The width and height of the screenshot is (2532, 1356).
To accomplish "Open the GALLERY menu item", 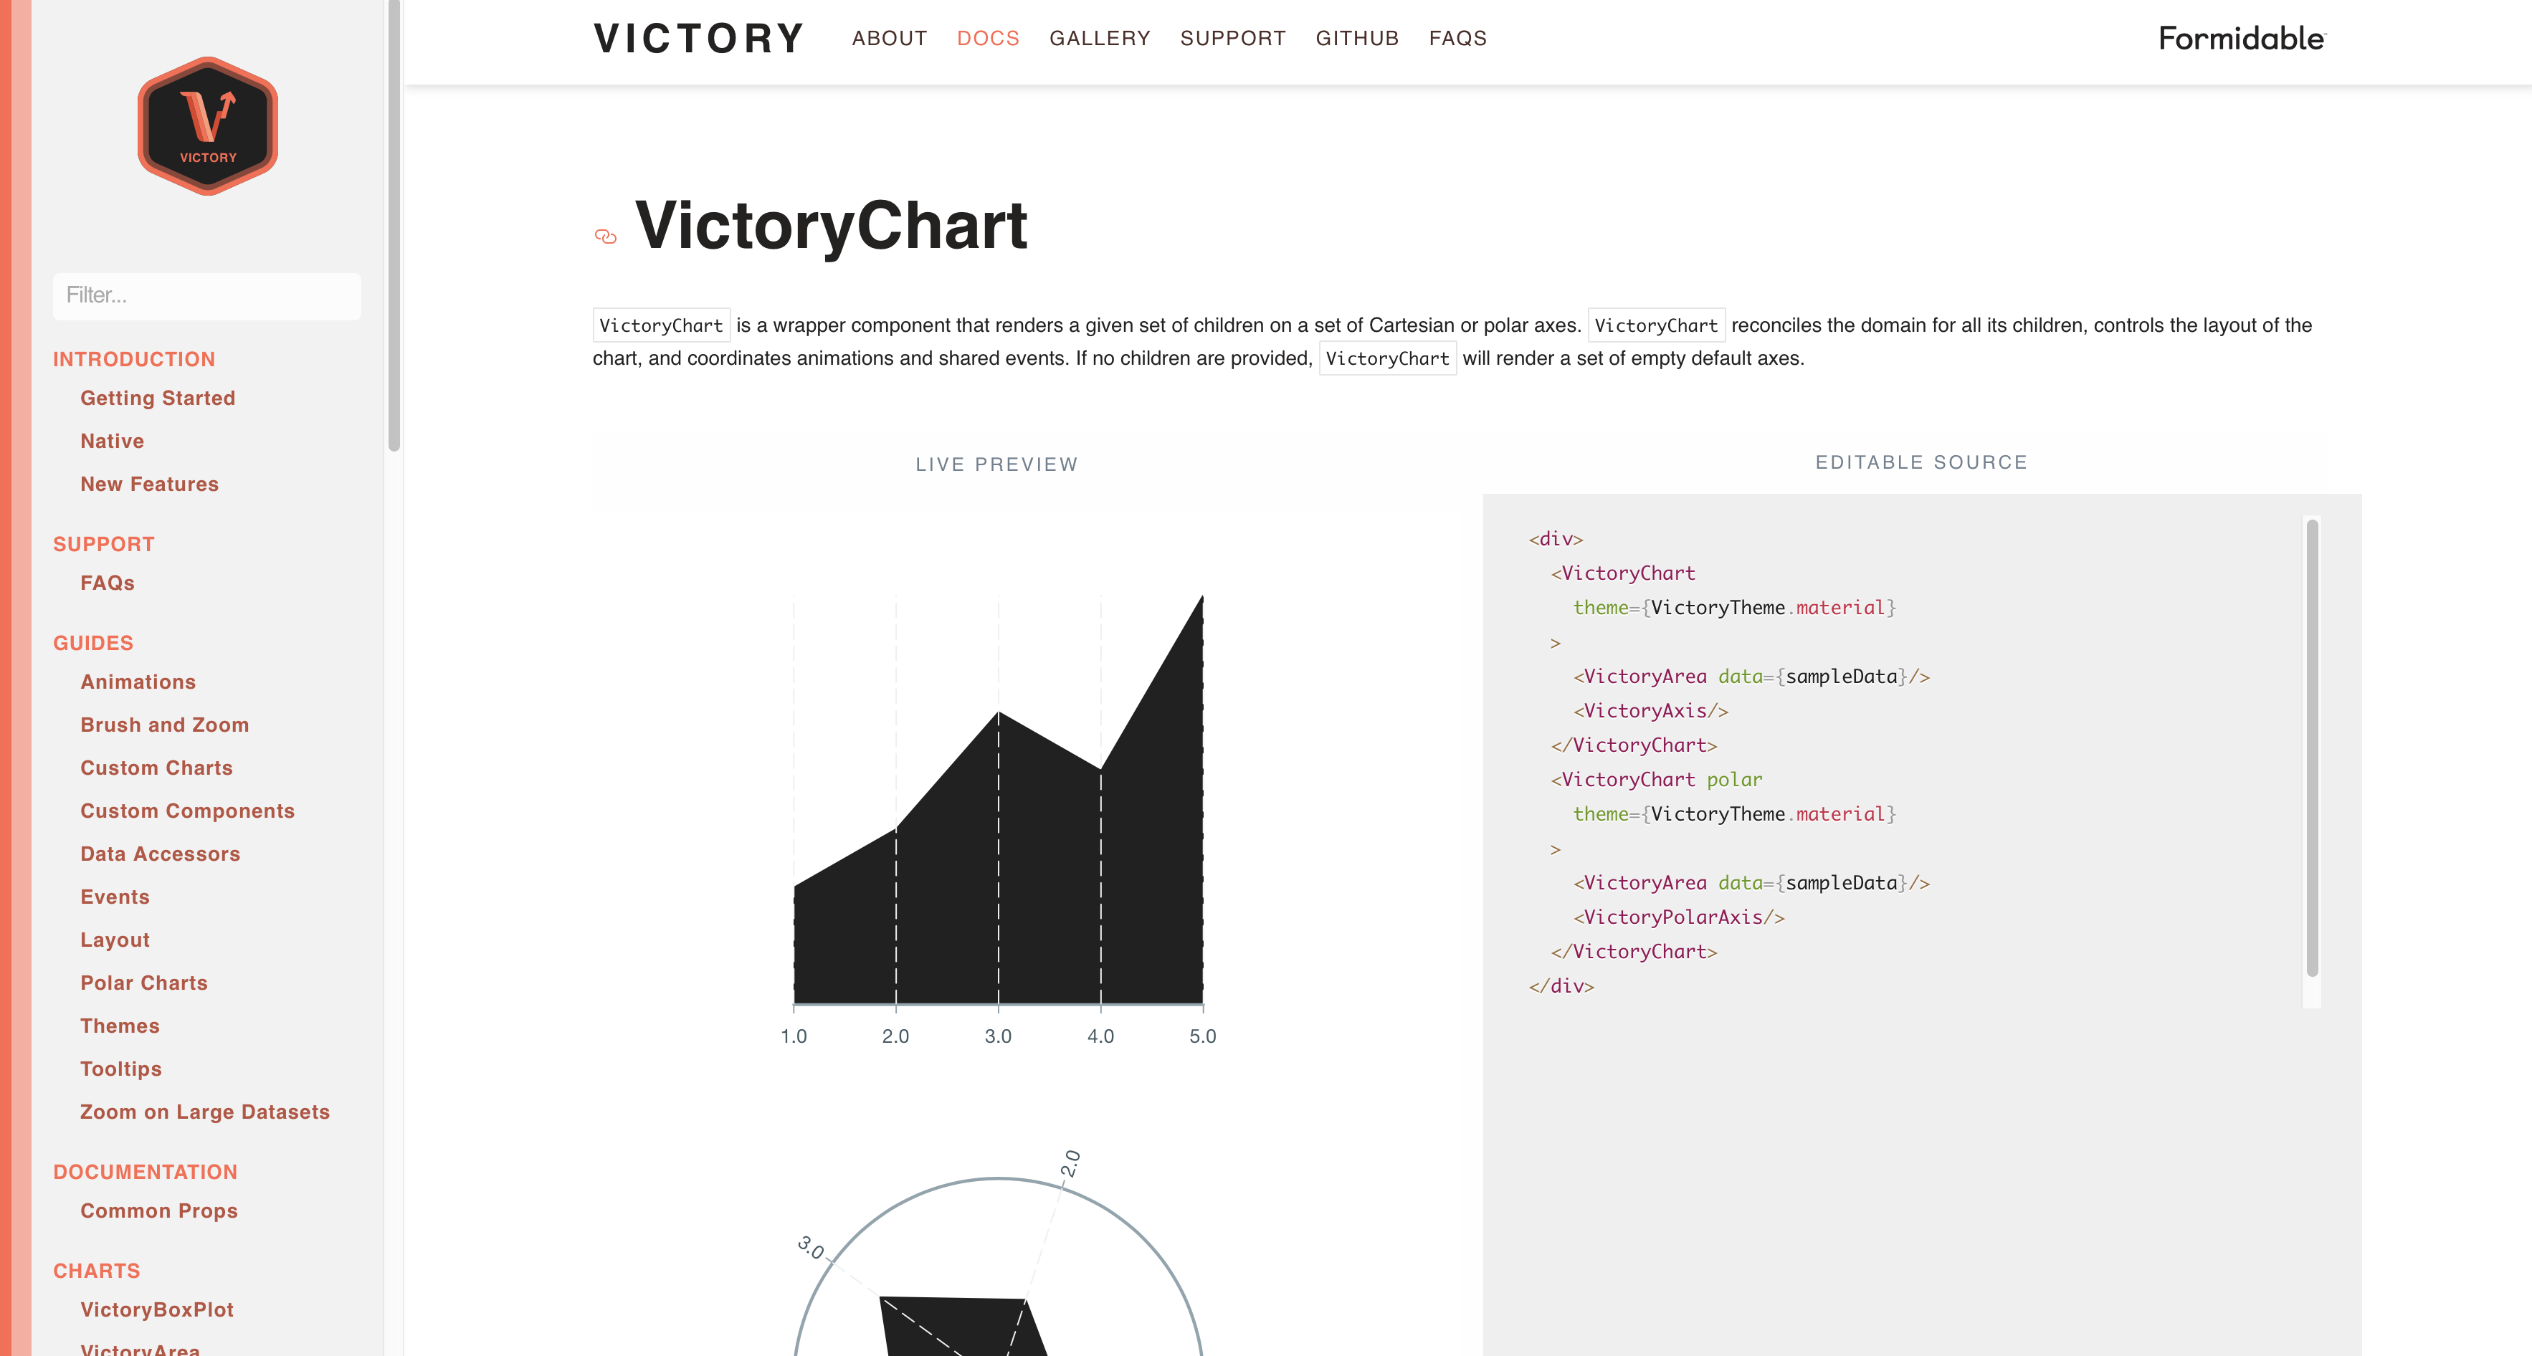I will [1100, 38].
